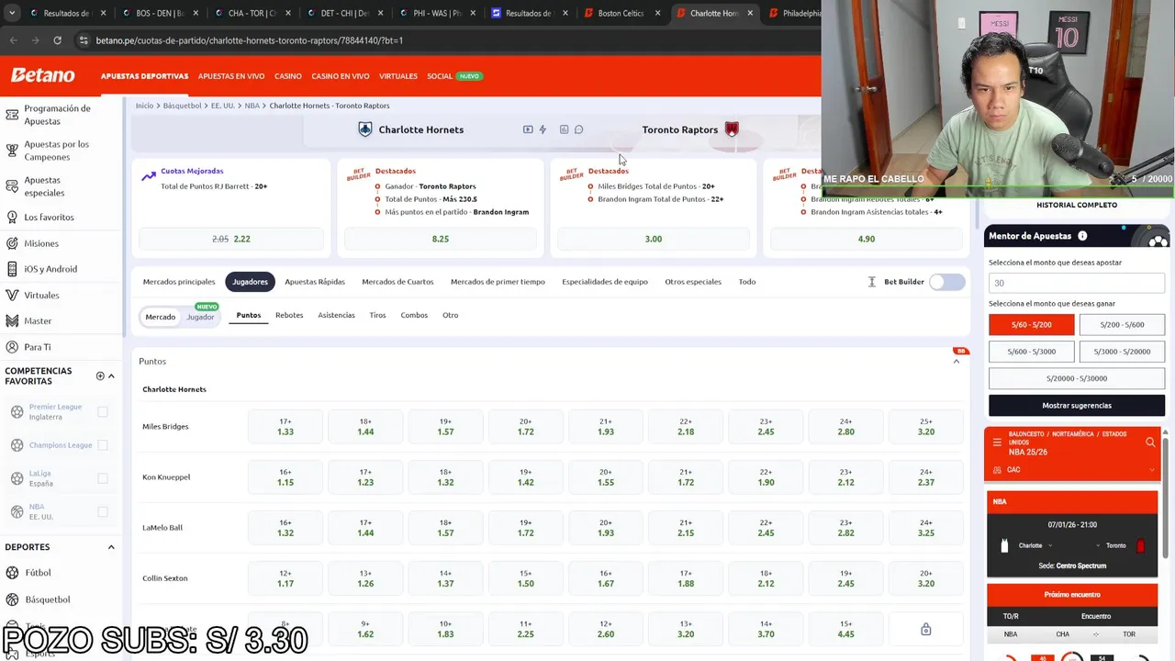Click the Misiones sidebar icon
Viewport: 1175px width, 661px height.
(x=12, y=243)
